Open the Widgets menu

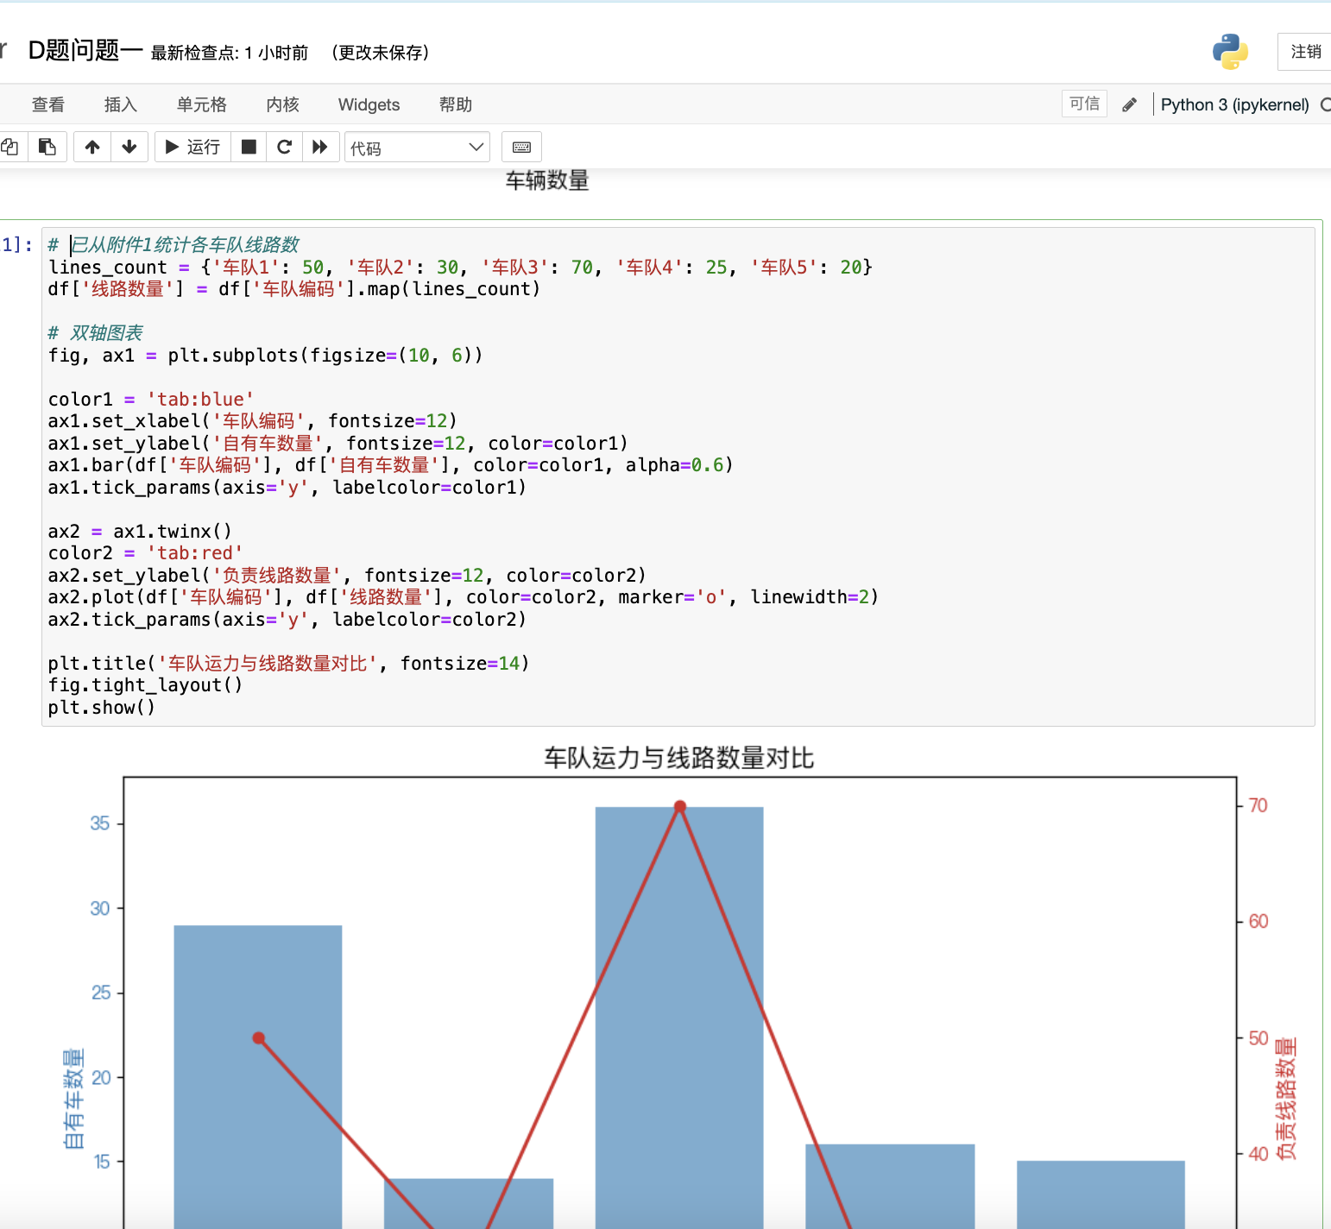click(369, 104)
